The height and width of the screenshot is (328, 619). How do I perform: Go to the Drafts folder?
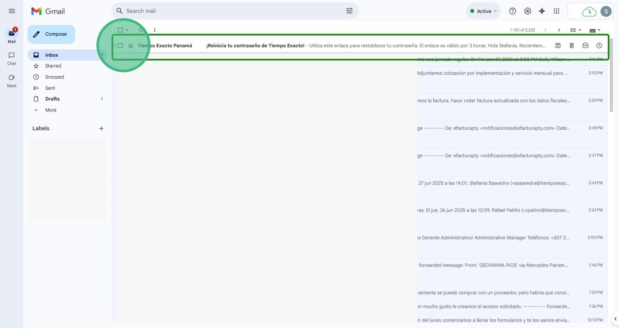click(52, 99)
